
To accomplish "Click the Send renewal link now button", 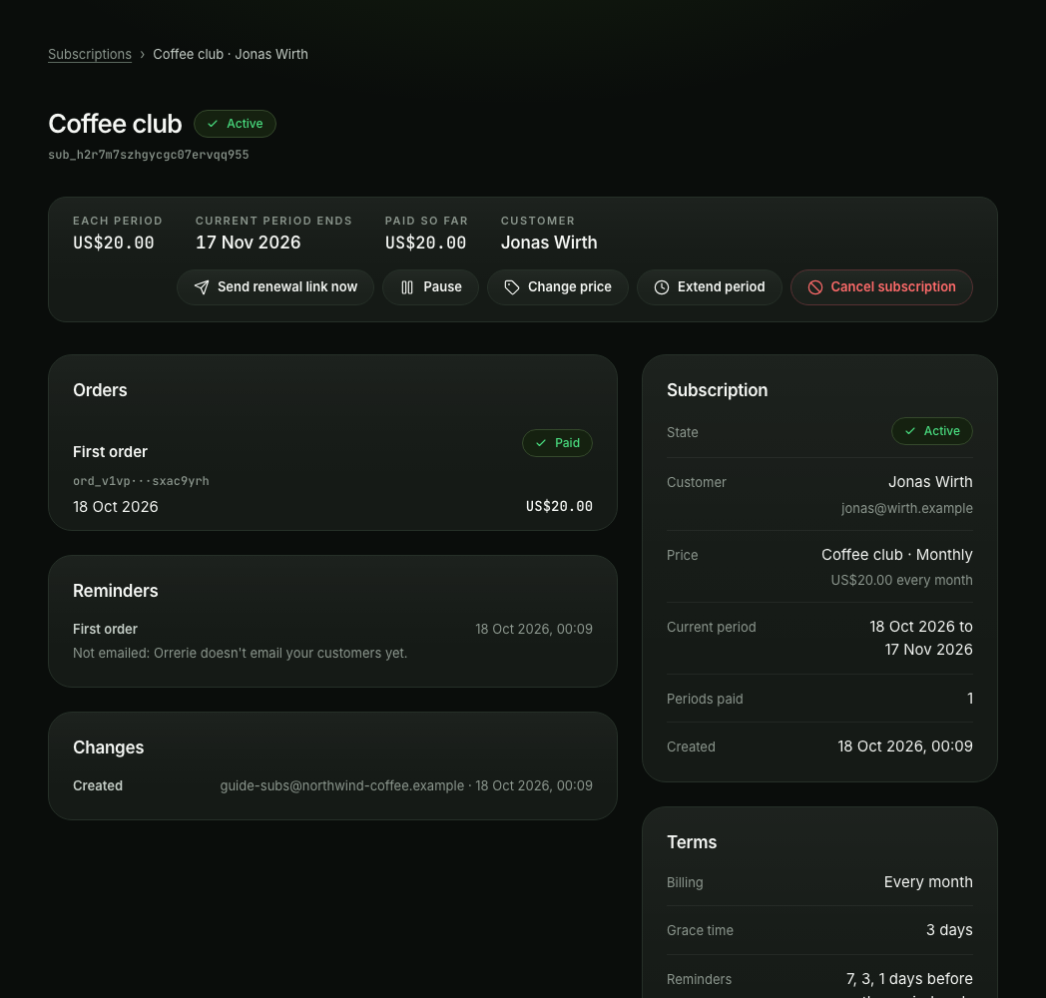I will click(x=275, y=287).
